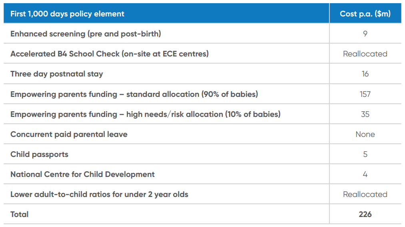Click 'Accelerated B4 School Check' row label
Image resolution: width=405 pixels, height=227 pixels.
[x=110, y=54]
